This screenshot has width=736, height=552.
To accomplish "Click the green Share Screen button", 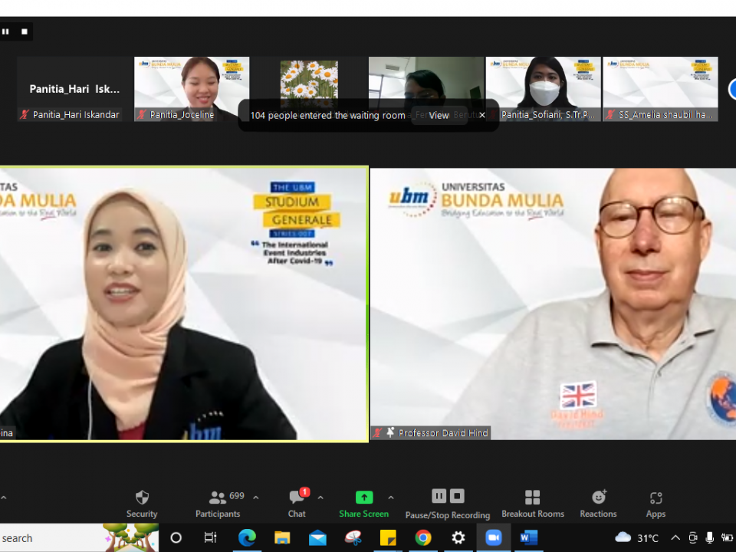I will (363, 504).
